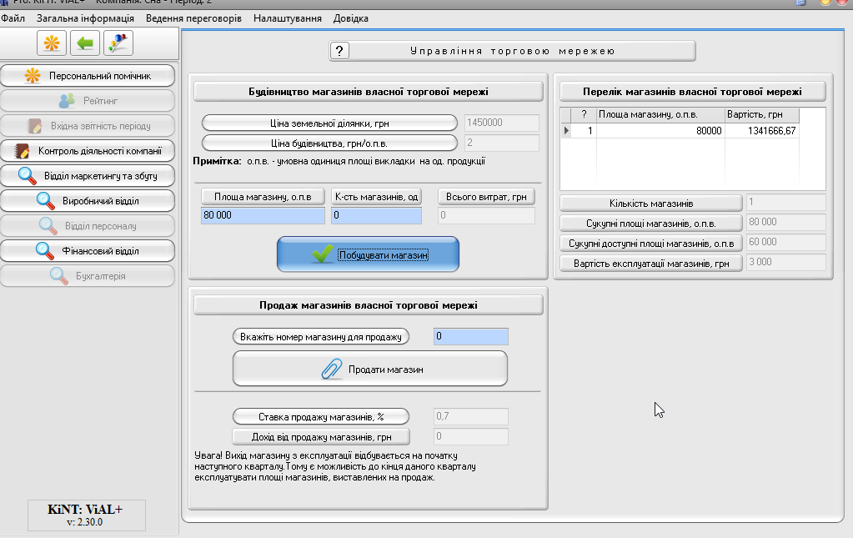Open Відділ маркетингу та збуту
The image size is (853, 538).
[x=88, y=176]
